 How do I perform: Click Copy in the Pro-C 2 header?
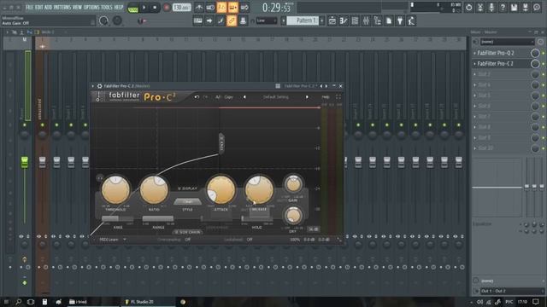pos(228,97)
